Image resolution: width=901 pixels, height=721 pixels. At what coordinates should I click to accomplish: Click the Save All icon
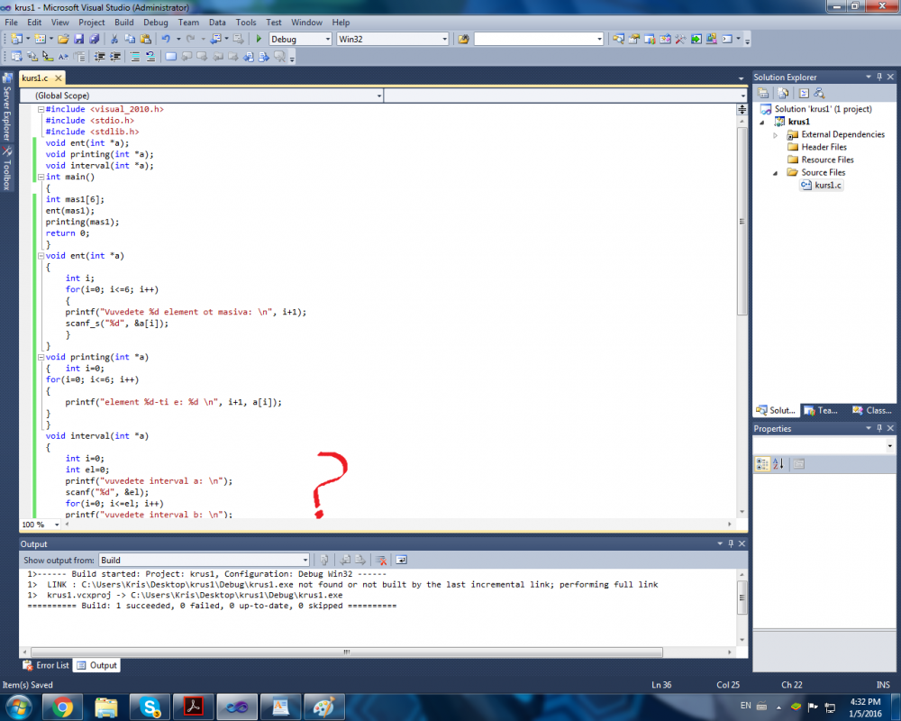95,39
